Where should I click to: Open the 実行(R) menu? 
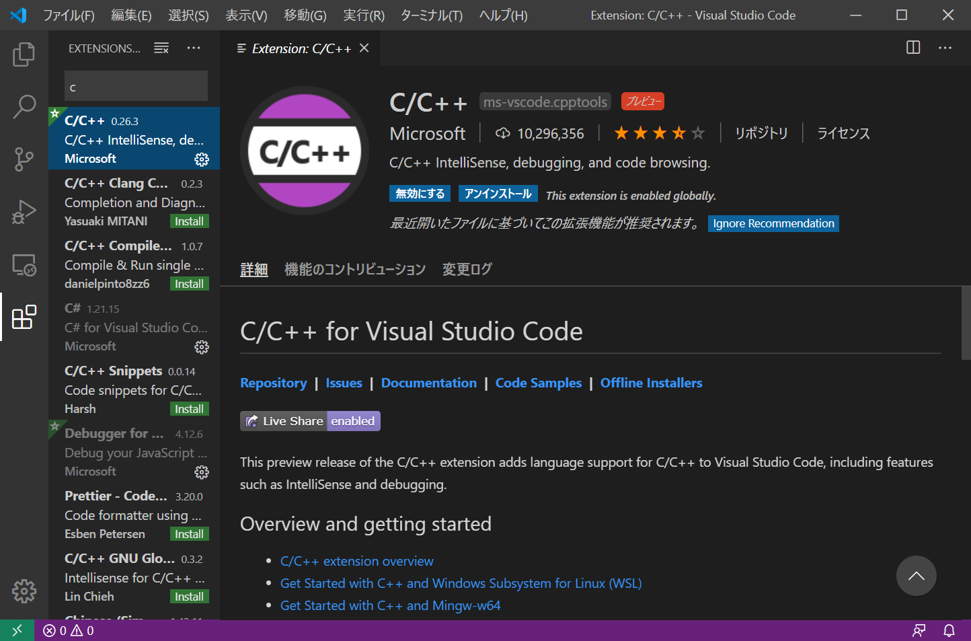pos(364,15)
